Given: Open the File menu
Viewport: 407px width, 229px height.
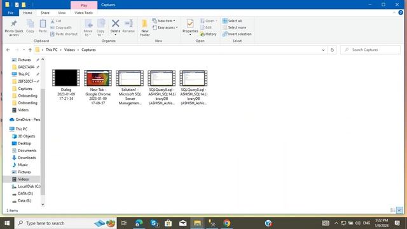Looking at the screenshot, I should (x=11, y=13).
